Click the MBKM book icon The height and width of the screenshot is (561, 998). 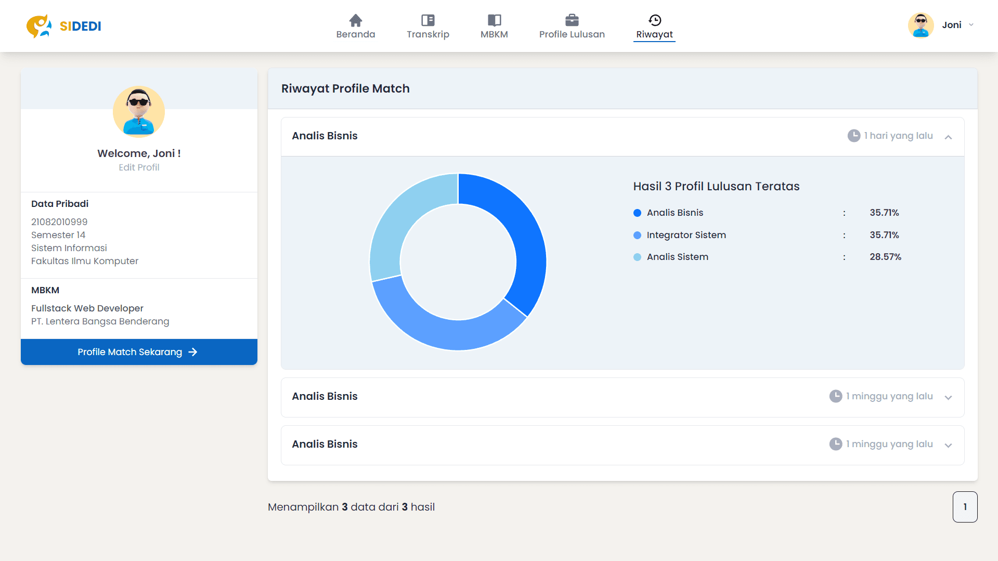pyautogui.click(x=494, y=20)
